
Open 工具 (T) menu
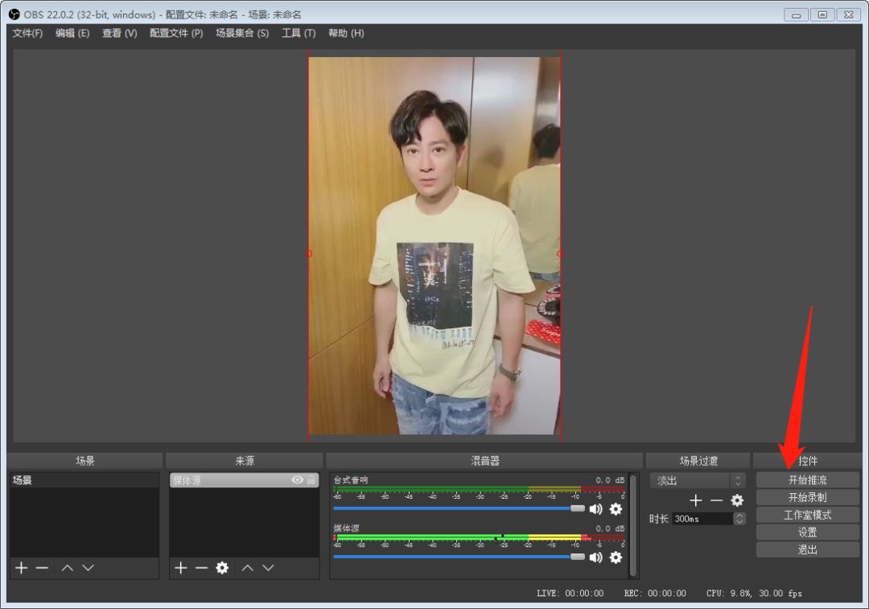[299, 33]
